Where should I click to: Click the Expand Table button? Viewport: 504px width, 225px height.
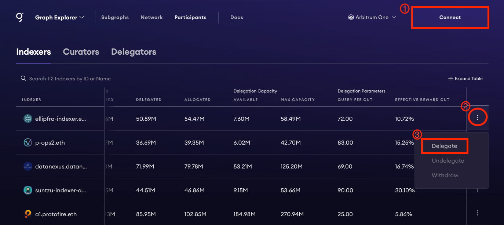click(465, 79)
